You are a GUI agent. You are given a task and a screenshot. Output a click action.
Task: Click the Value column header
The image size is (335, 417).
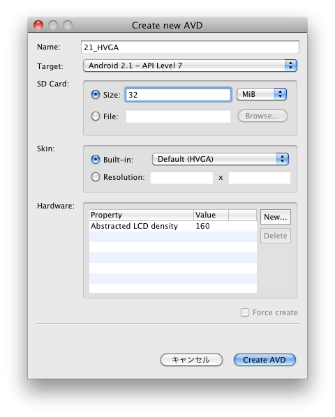click(x=211, y=215)
